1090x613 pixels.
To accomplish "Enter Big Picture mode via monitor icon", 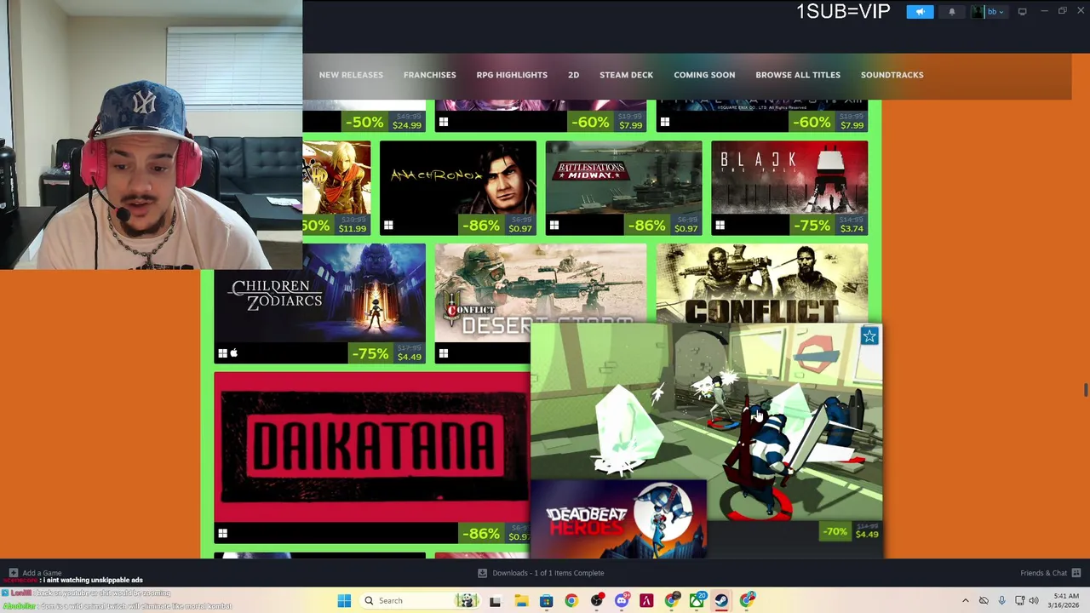I will tap(1022, 11).
